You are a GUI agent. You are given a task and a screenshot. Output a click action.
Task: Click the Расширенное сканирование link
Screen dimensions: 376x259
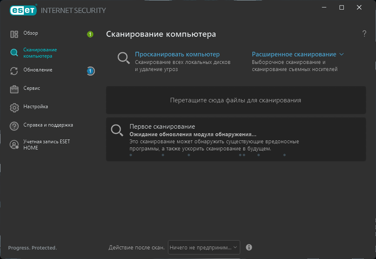[x=294, y=54]
